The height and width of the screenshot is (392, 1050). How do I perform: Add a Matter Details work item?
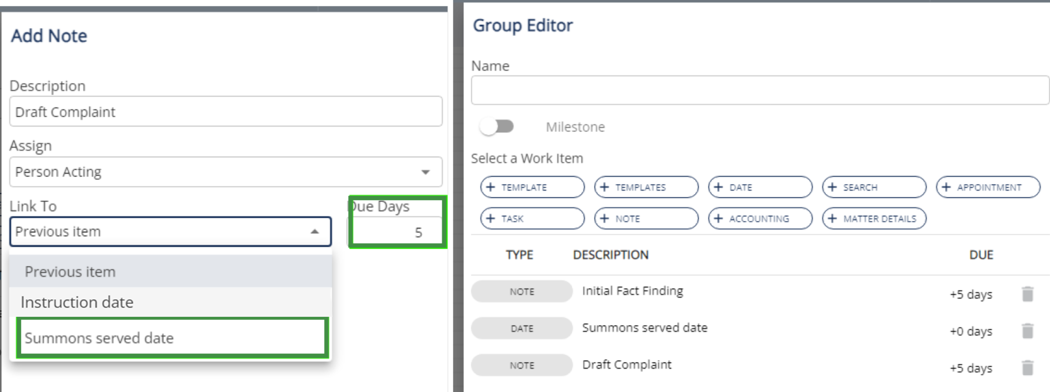click(x=874, y=219)
